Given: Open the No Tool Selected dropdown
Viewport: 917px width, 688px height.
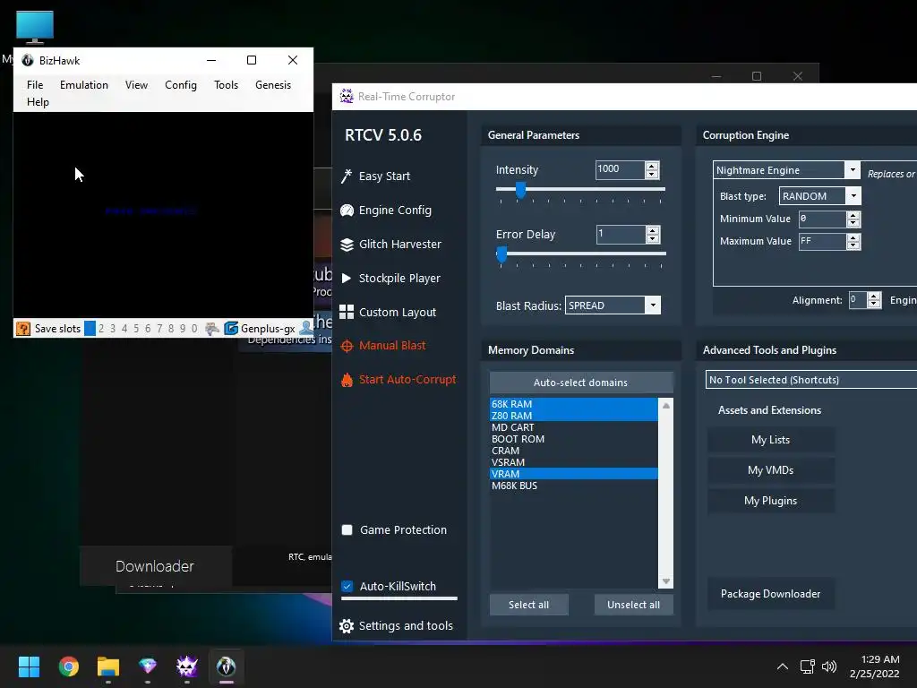Looking at the screenshot, I should [x=811, y=380].
